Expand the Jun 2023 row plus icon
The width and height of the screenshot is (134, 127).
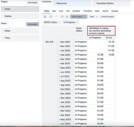pyautogui.click(x=59, y=124)
